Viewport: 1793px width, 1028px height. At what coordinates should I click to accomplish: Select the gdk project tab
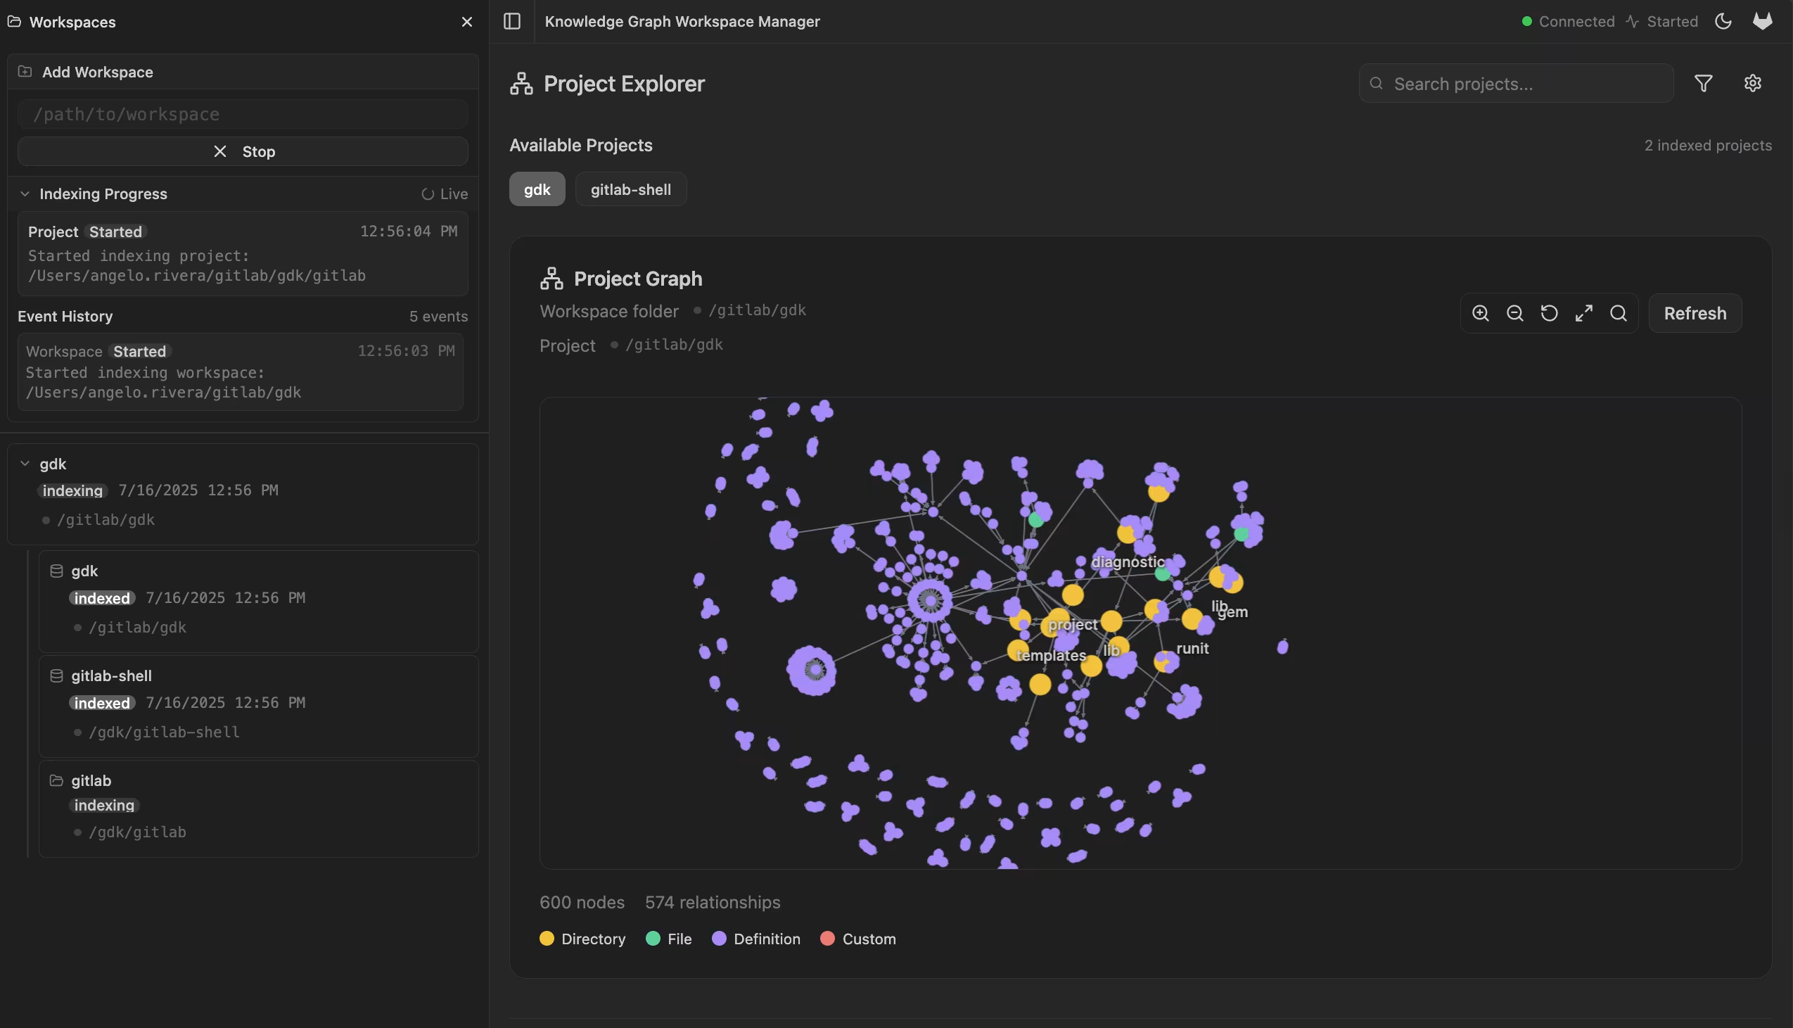pyautogui.click(x=536, y=189)
